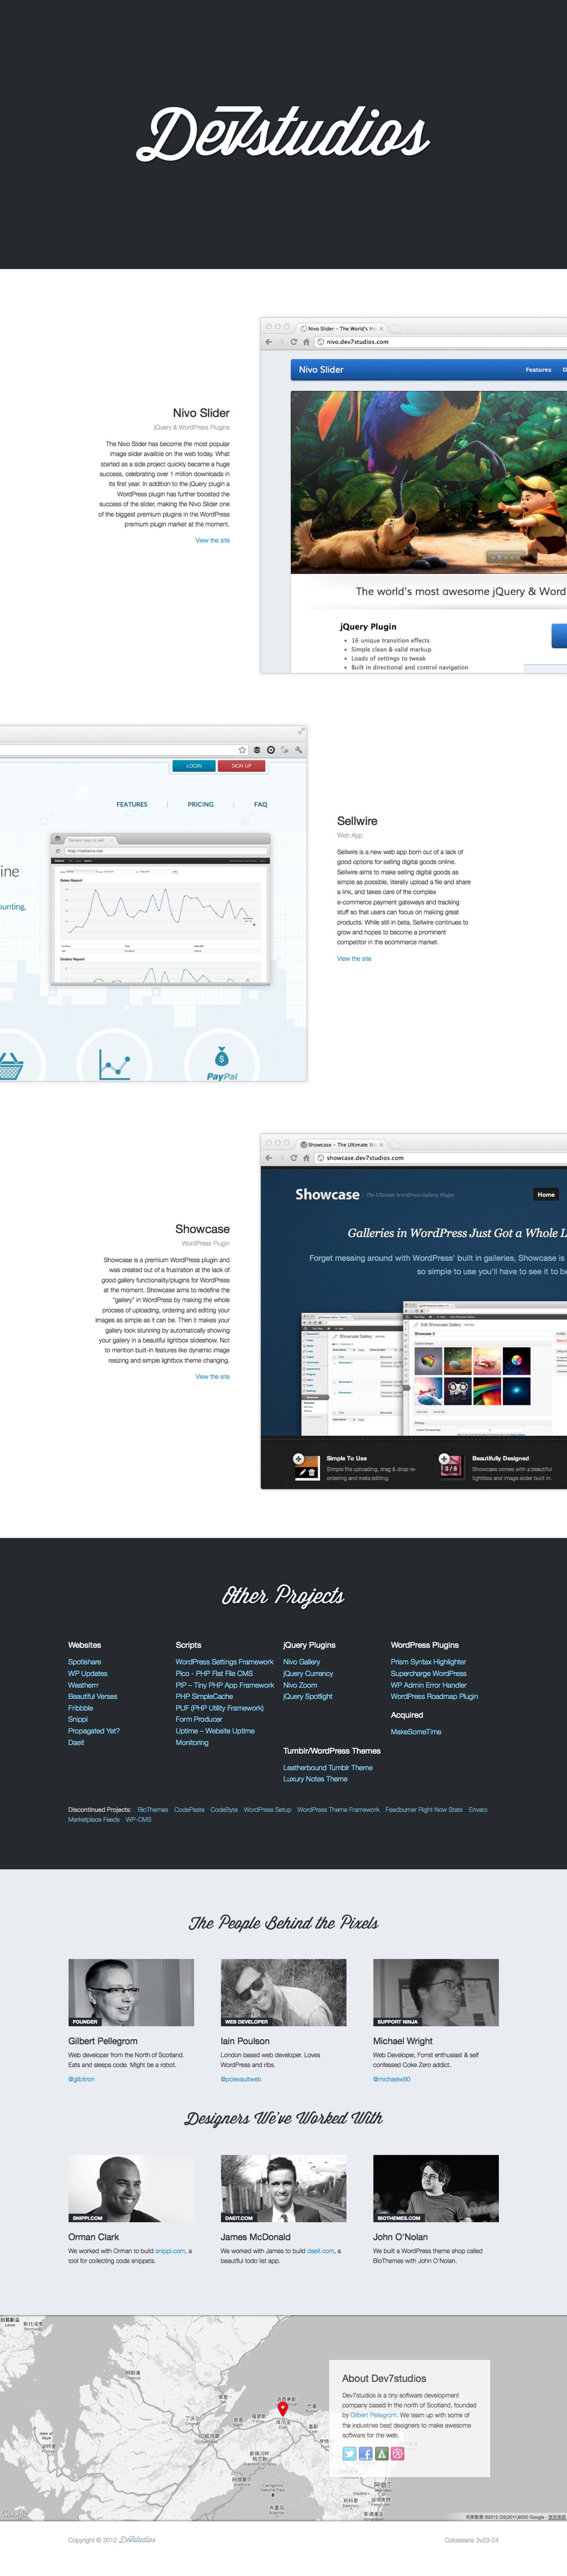The image size is (567, 2576).
Task: Open @polevaultweb Twitter handle link
Action: [241, 2079]
